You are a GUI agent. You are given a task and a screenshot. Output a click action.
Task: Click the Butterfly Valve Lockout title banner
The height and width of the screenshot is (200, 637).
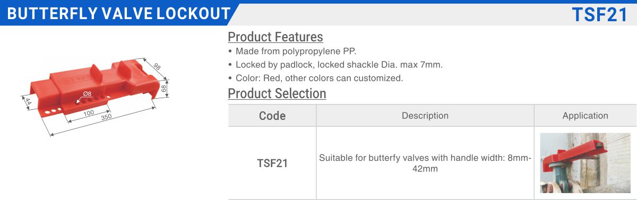click(x=119, y=14)
